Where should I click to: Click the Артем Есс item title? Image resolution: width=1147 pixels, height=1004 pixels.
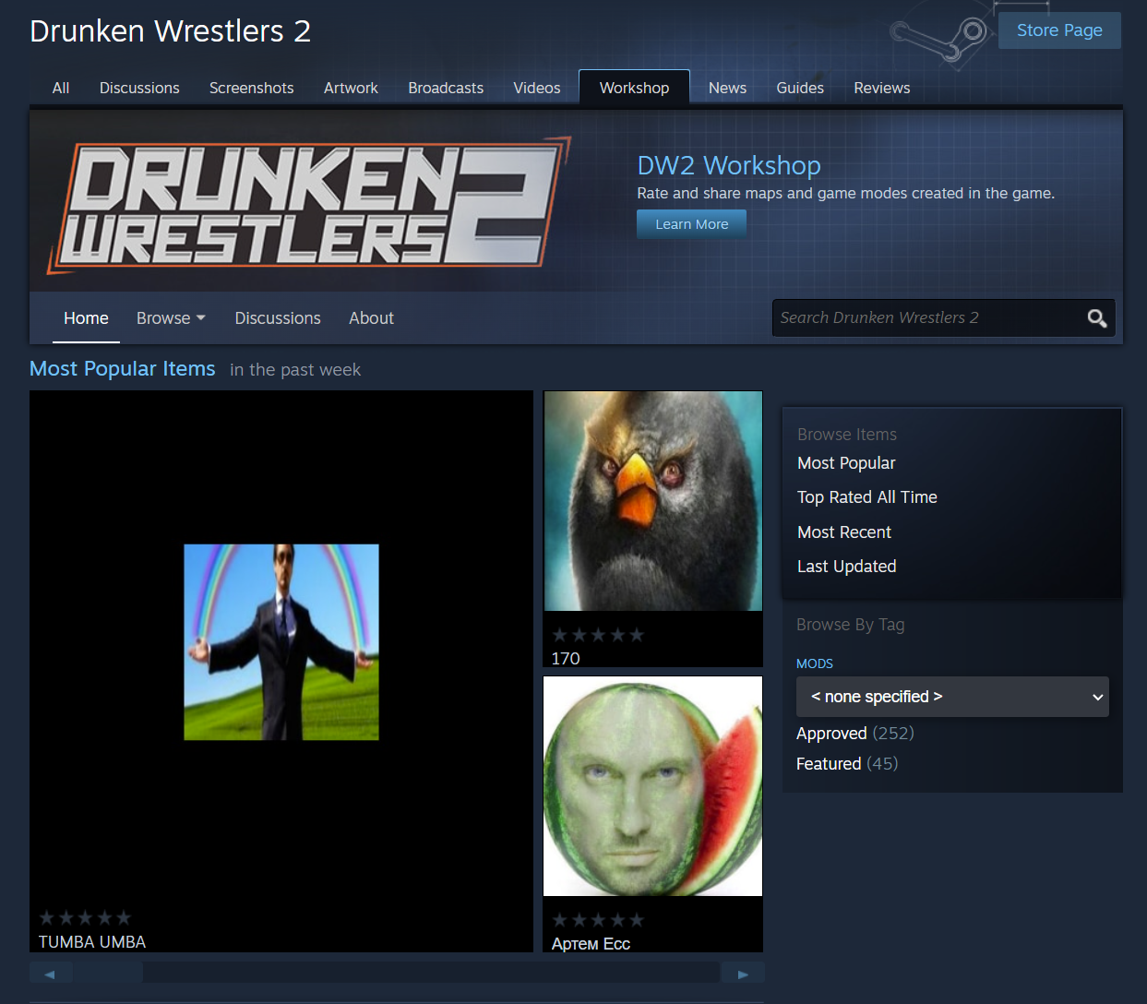pos(591,944)
